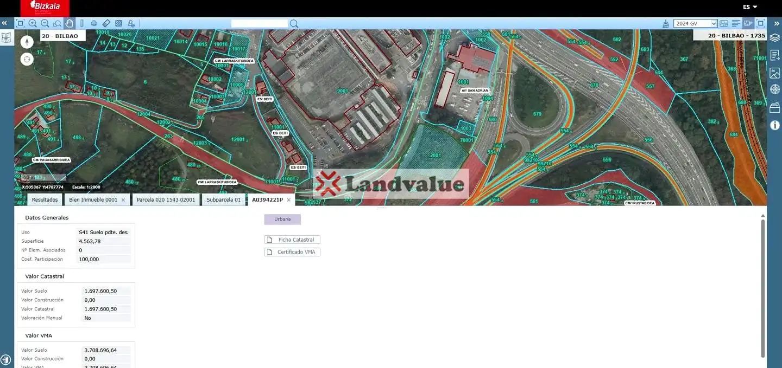
Task: Click the fullscreen map icon
Action: coord(760,23)
